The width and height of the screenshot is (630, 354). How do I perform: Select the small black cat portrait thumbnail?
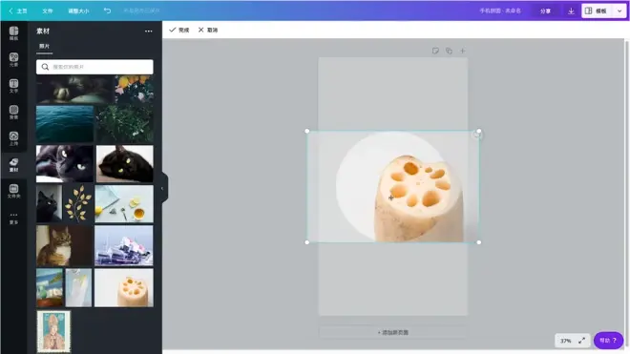49,204
